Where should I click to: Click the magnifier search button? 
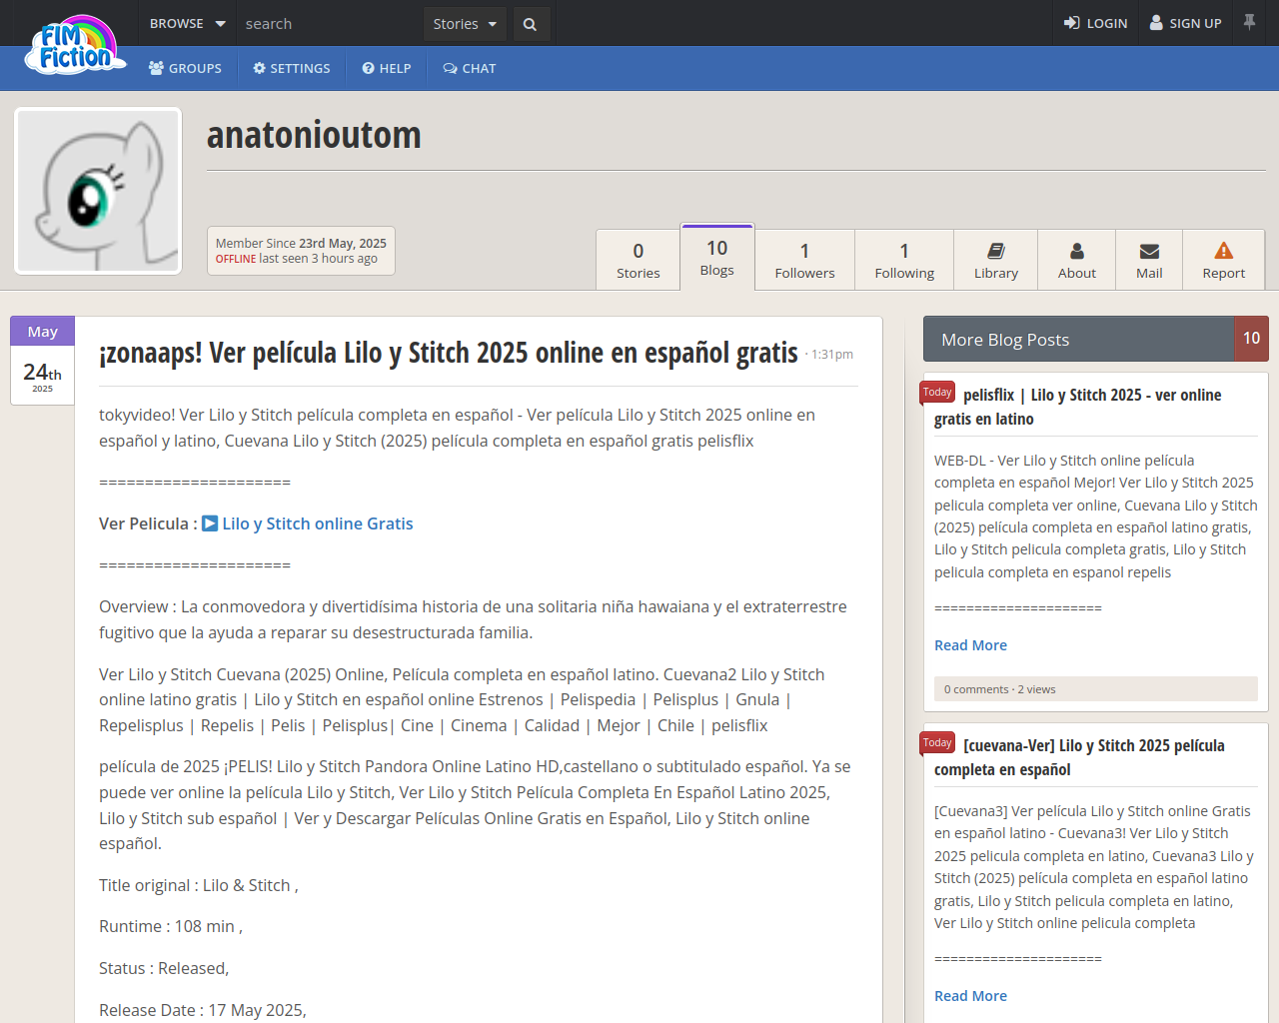tap(531, 24)
